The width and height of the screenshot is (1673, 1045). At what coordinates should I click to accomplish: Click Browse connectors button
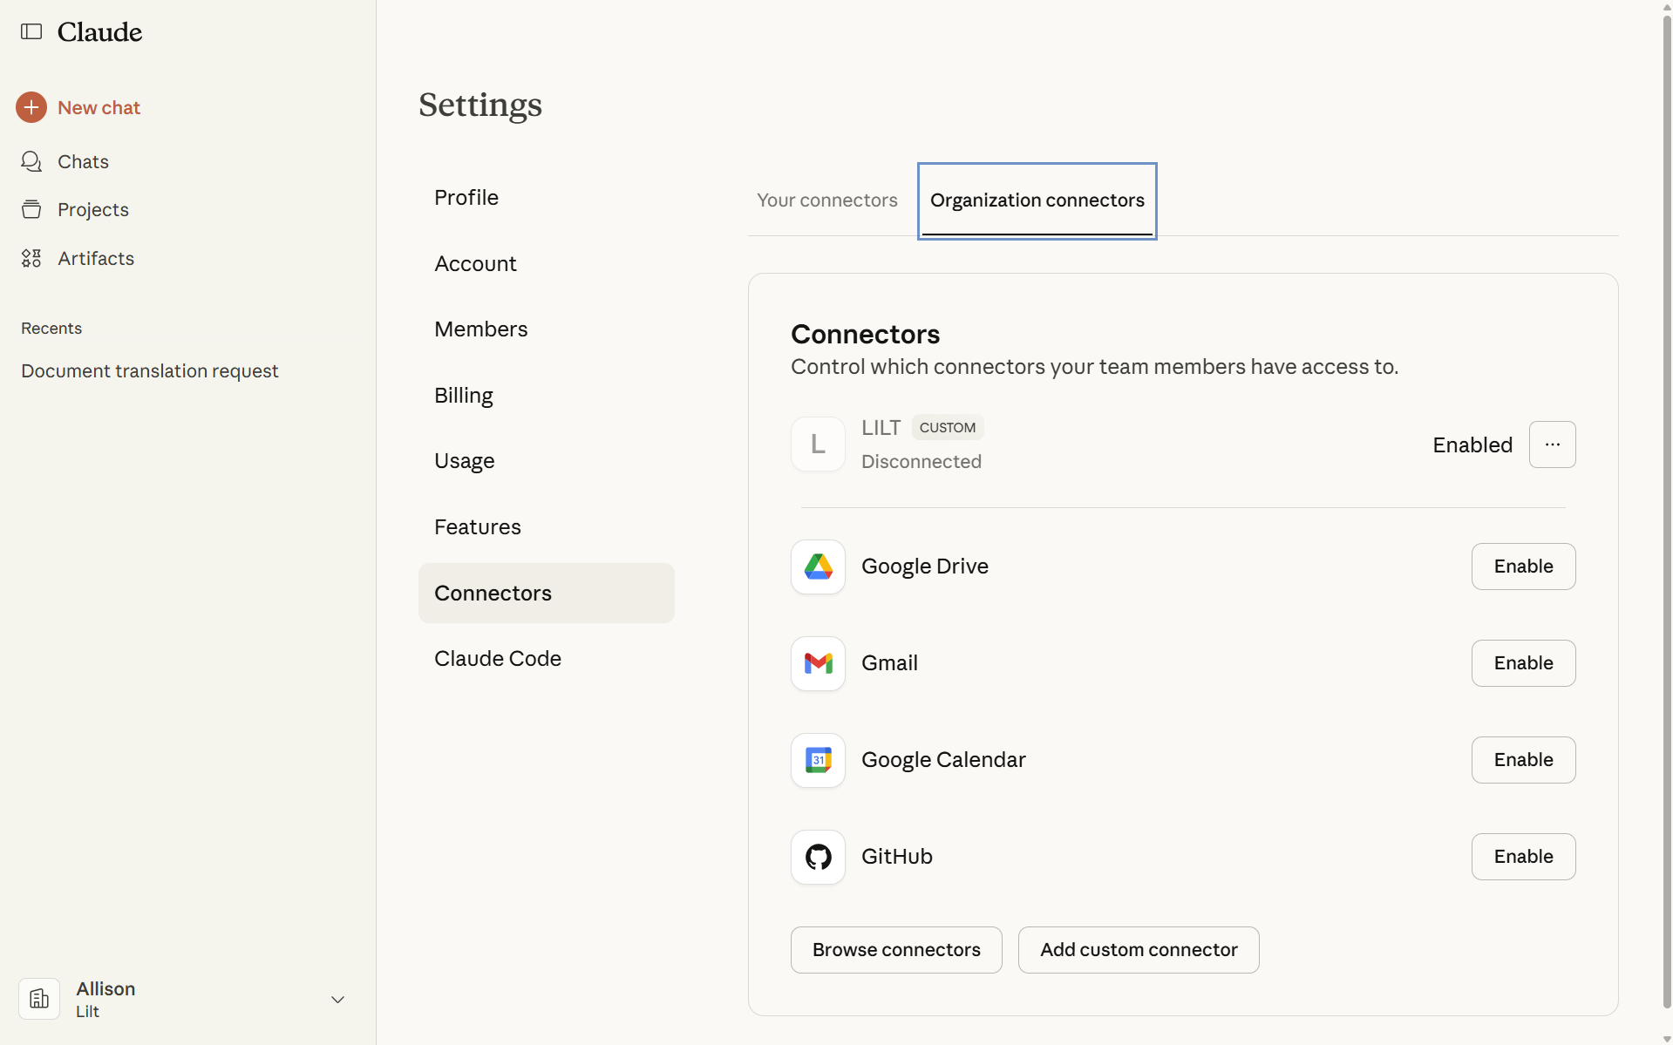[895, 950]
